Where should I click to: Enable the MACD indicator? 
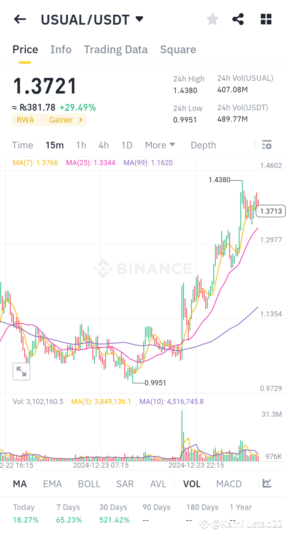coord(229,484)
